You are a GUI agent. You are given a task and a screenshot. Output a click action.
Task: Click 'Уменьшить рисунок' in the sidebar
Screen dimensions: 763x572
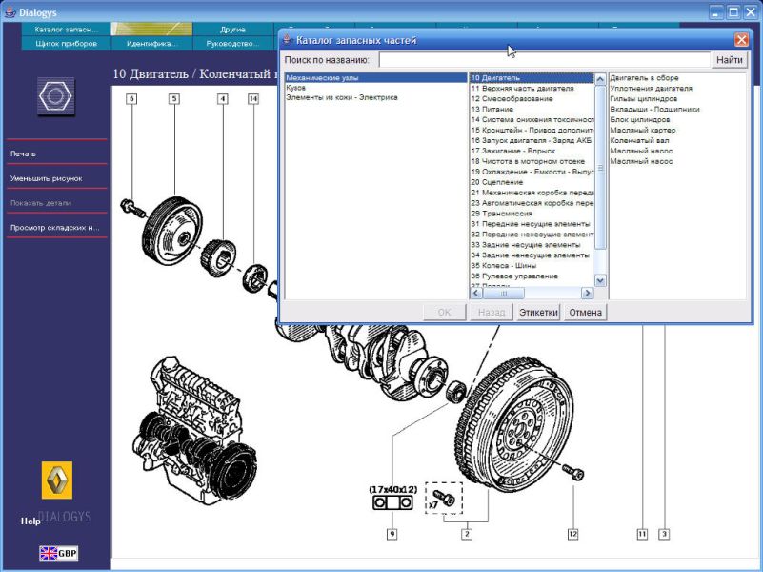pyautogui.click(x=47, y=178)
